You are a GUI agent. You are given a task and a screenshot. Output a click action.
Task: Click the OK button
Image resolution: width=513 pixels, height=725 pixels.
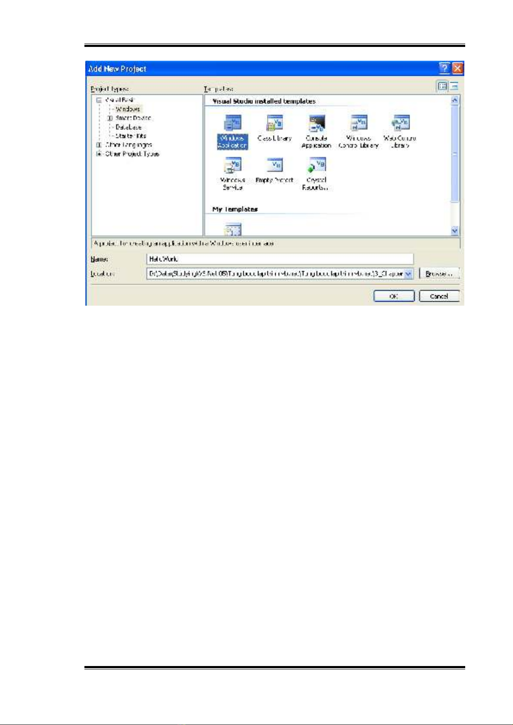[x=394, y=296]
